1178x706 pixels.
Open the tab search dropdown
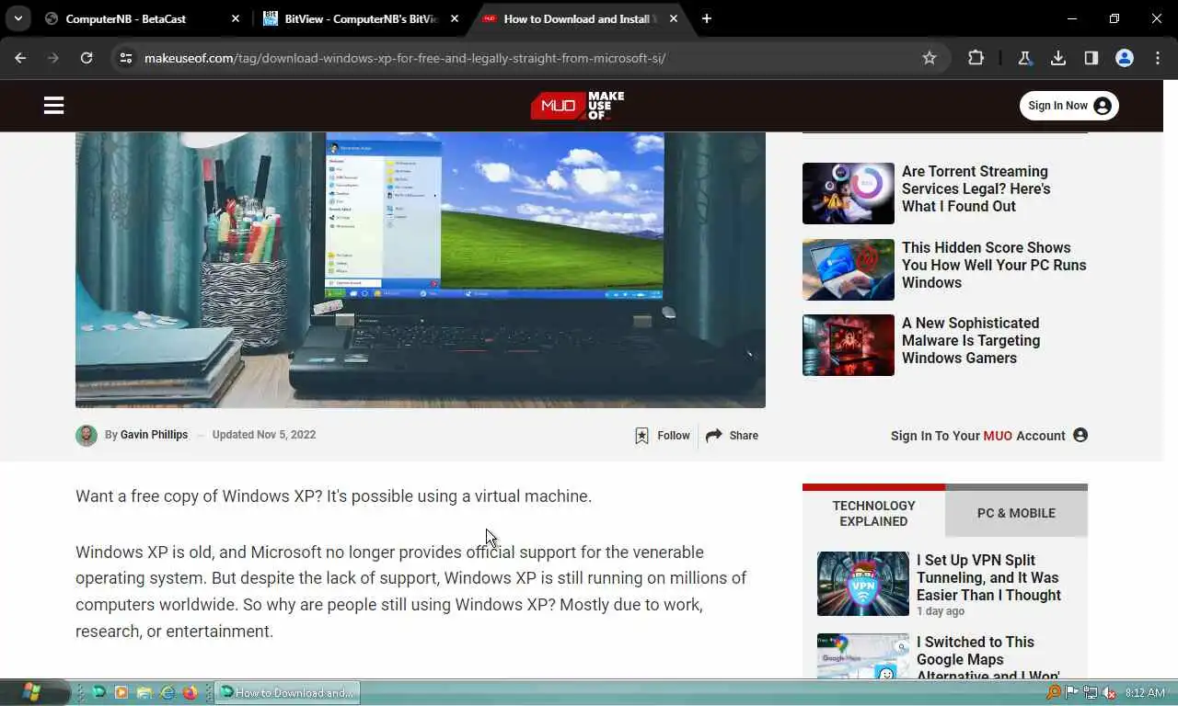[x=18, y=18]
